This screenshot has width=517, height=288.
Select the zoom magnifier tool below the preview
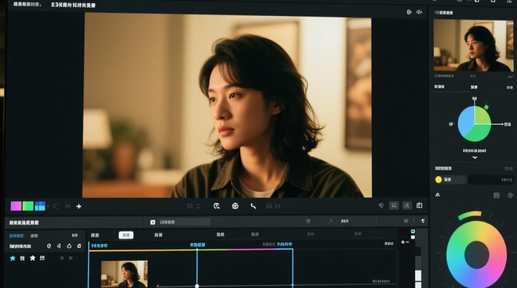(217, 206)
